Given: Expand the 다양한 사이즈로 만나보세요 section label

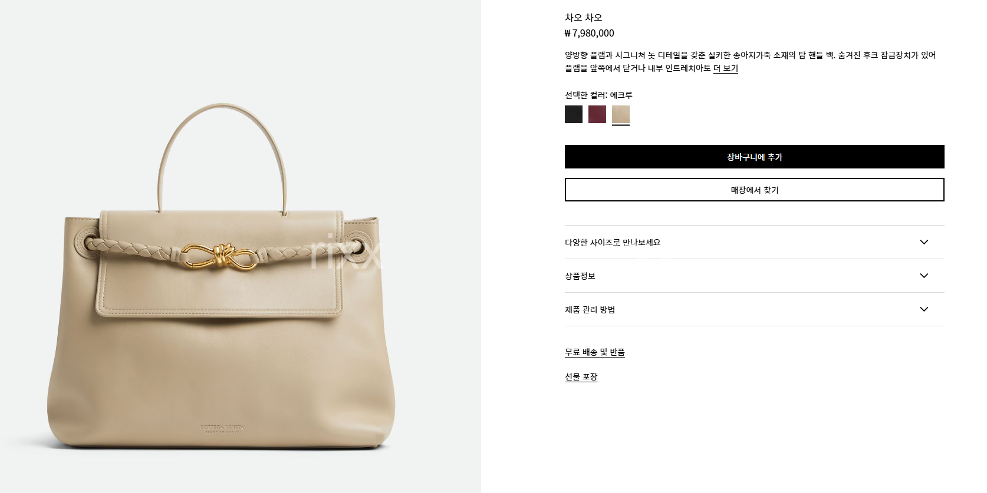Looking at the screenshot, I should pos(613,242).
